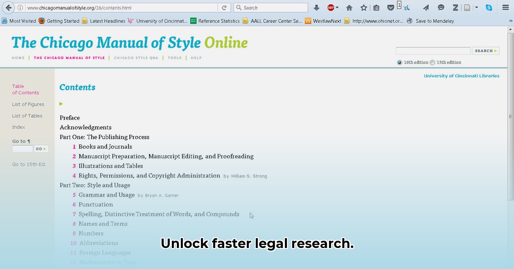Viewport: 514px width, 269px height.
Task: Open the TOOLS nav item
Action: 175,58
